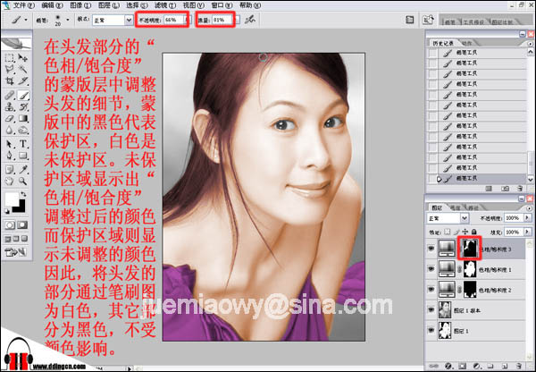Select the Lasso tool
The width and height of the screenshot is (536, 372).
(x=10, y=70)
